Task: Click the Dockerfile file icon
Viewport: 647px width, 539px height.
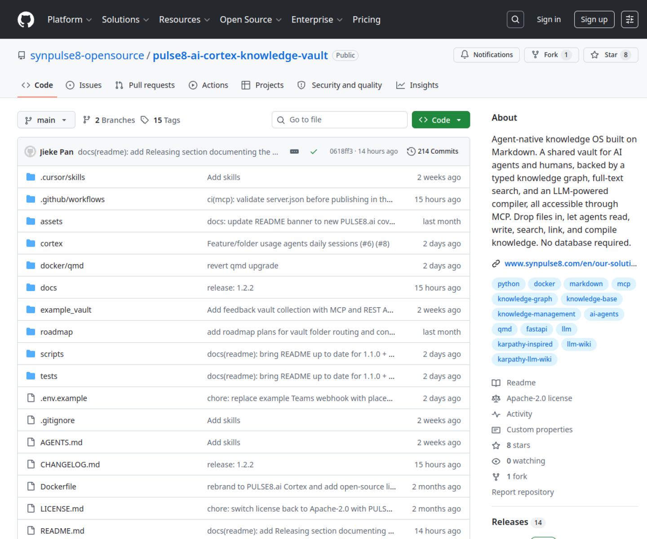Action: pyautogui.click(x=31, y=486)
